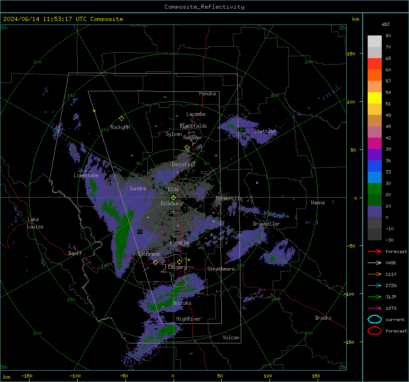Click the magenta 18TS arrow icon
The width and height of the screenshot is (409, 382).
pyautogui.click(x=374, y=308)
